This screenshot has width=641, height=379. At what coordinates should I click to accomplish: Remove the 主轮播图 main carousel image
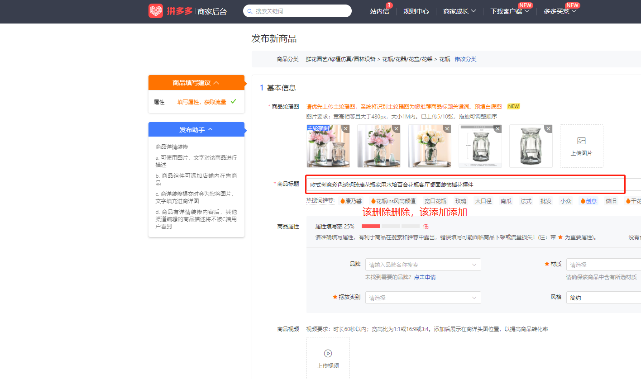click(x=346, y=129)
